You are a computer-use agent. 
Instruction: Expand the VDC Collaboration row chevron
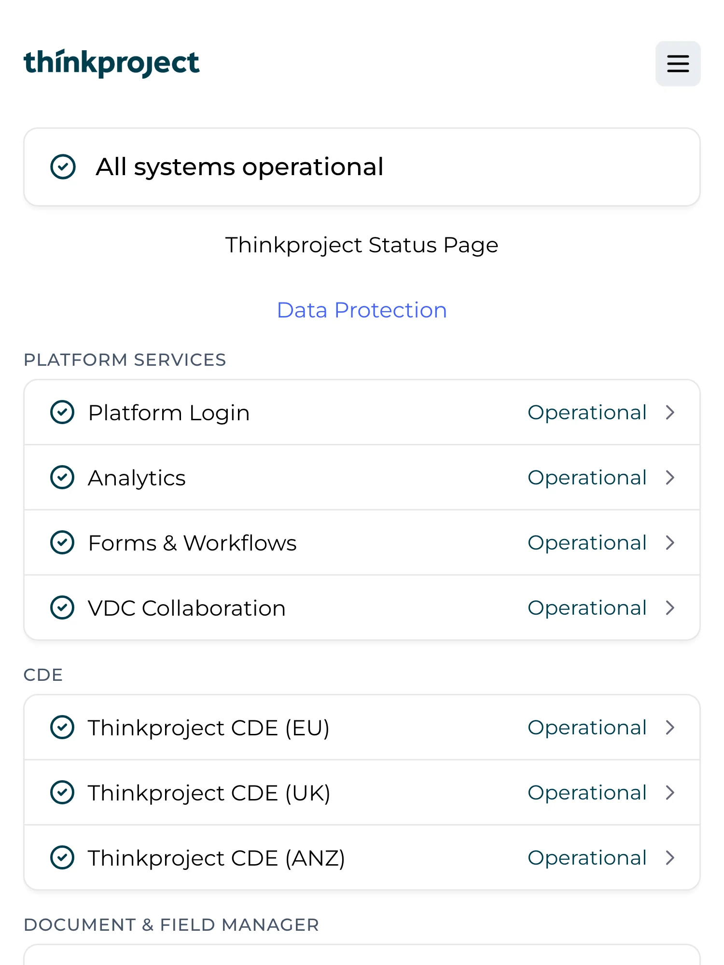pos(670,608)
